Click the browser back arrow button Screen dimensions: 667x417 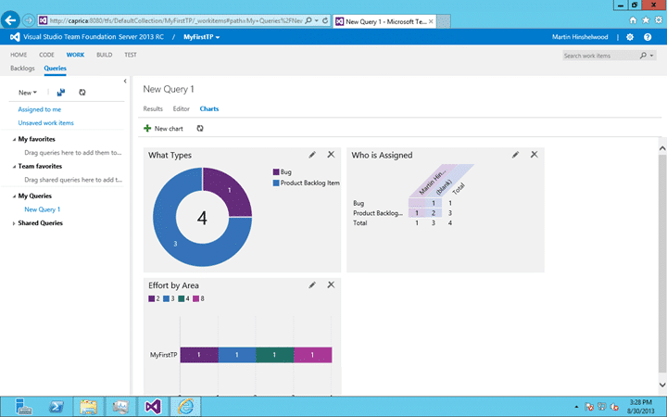pyautogui.click(x=10, y=20)
